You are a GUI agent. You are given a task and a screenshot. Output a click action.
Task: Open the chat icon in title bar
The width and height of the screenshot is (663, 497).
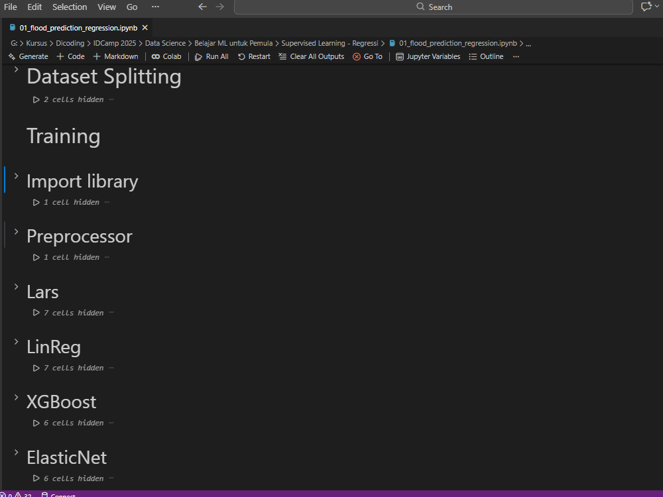(x=646, y=7)
